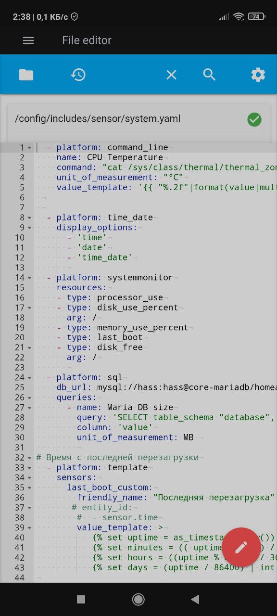Screen dimensions: 277x616
Task: Click 'sensor.time' comment on line 38
Action: click(x=130, y=517)
